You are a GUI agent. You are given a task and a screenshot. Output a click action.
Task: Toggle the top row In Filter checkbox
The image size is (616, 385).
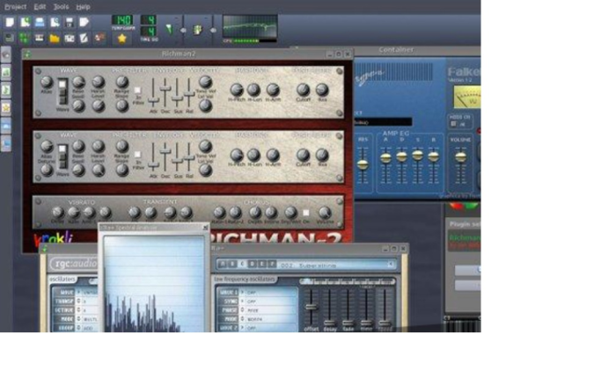click(138, 90)
